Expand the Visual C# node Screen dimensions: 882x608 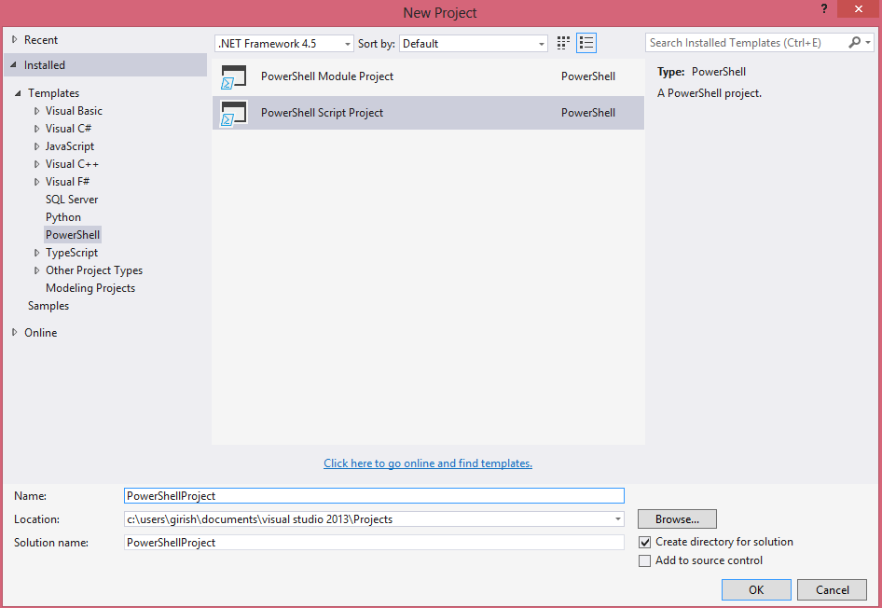click(x=36, y=129)
